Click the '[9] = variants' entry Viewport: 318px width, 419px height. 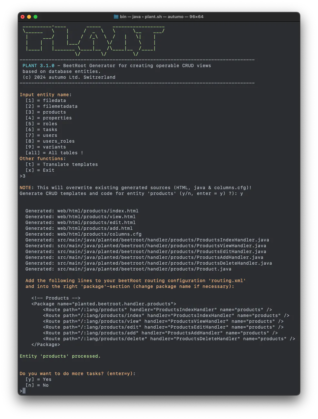[45, 147]
